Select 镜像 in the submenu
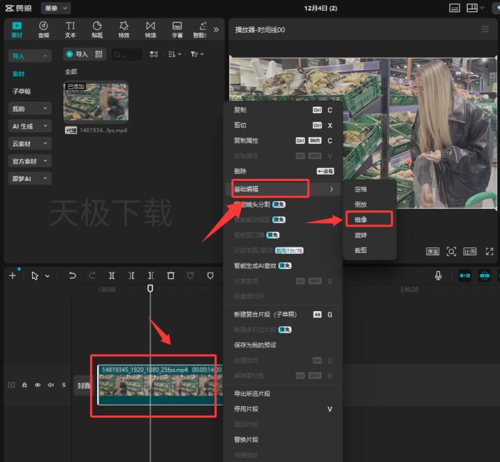The height and width of the screenshot is (462, 500). pos(362,220)
